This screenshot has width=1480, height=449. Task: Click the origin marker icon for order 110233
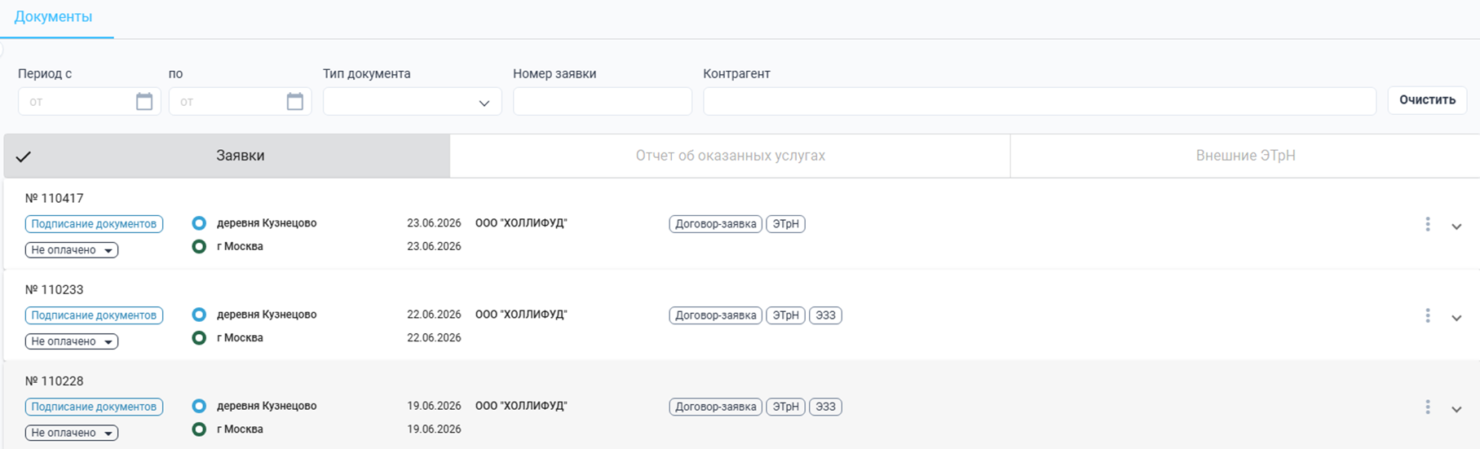199,315
